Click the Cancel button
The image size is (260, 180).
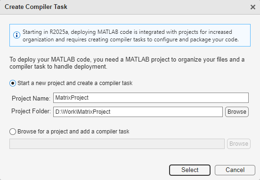click(x=235, y=170)
